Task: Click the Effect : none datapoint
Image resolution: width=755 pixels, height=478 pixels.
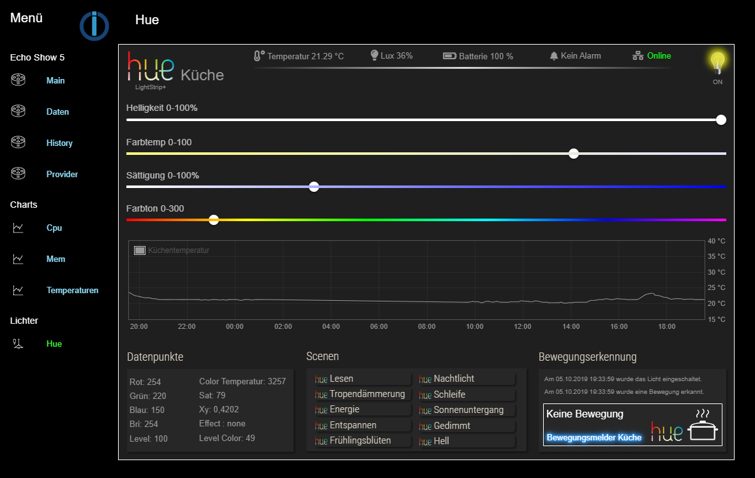Action: click(x=222, y=424)
